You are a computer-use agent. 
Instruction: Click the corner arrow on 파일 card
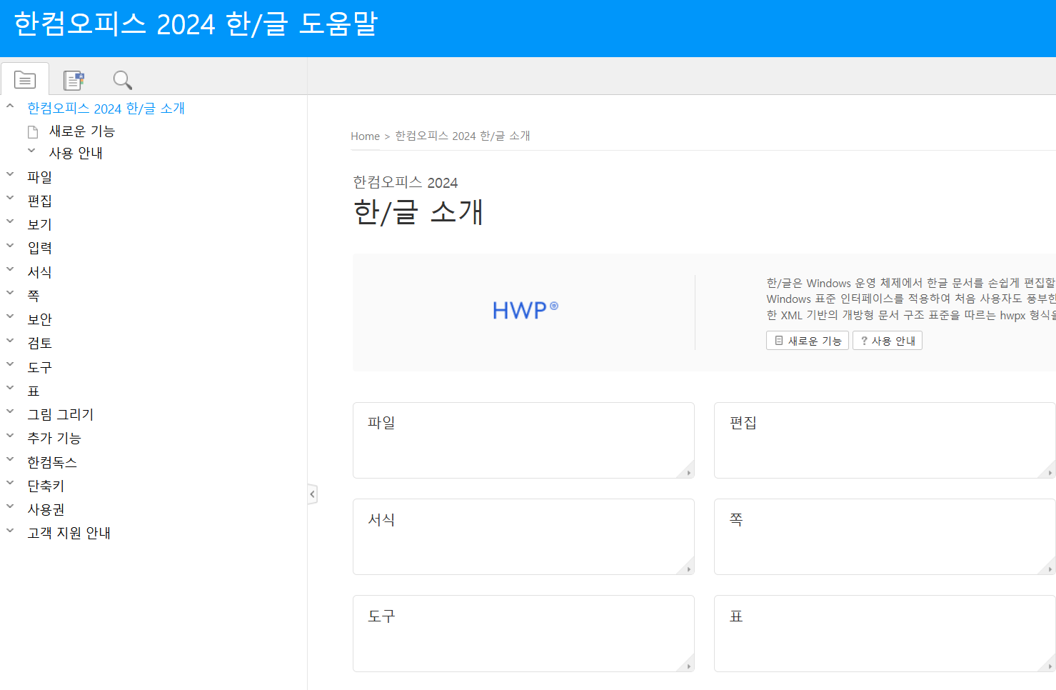[x=688, y=471]
